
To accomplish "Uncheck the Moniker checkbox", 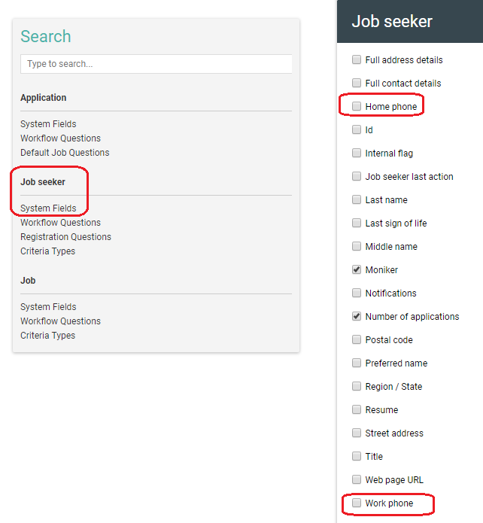I will point(357,269).
